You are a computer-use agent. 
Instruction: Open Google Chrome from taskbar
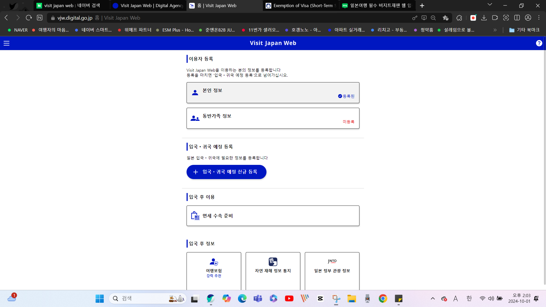click(x=383, y=298)
